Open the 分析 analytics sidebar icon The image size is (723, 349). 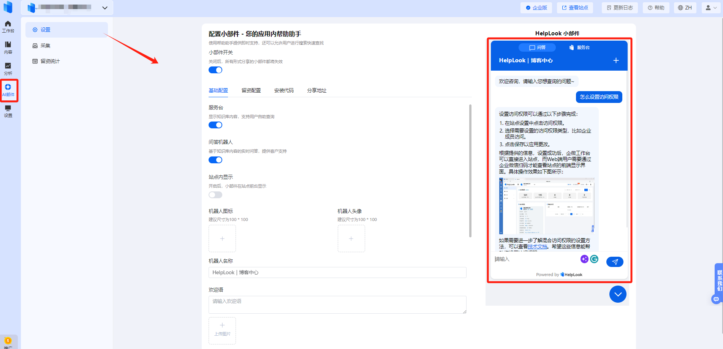point(8,69)
